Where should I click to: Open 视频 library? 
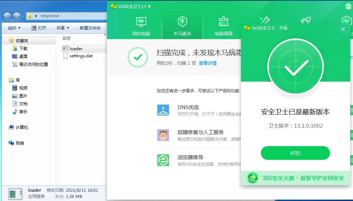23,88
